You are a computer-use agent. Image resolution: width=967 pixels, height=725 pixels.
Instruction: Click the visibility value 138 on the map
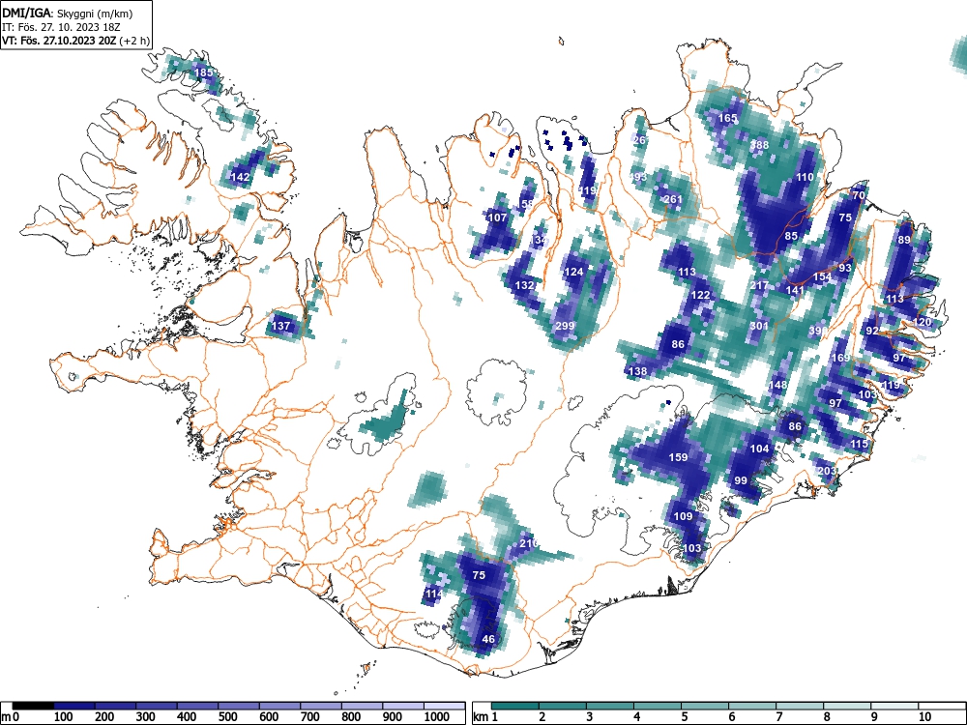click(637, 371)
